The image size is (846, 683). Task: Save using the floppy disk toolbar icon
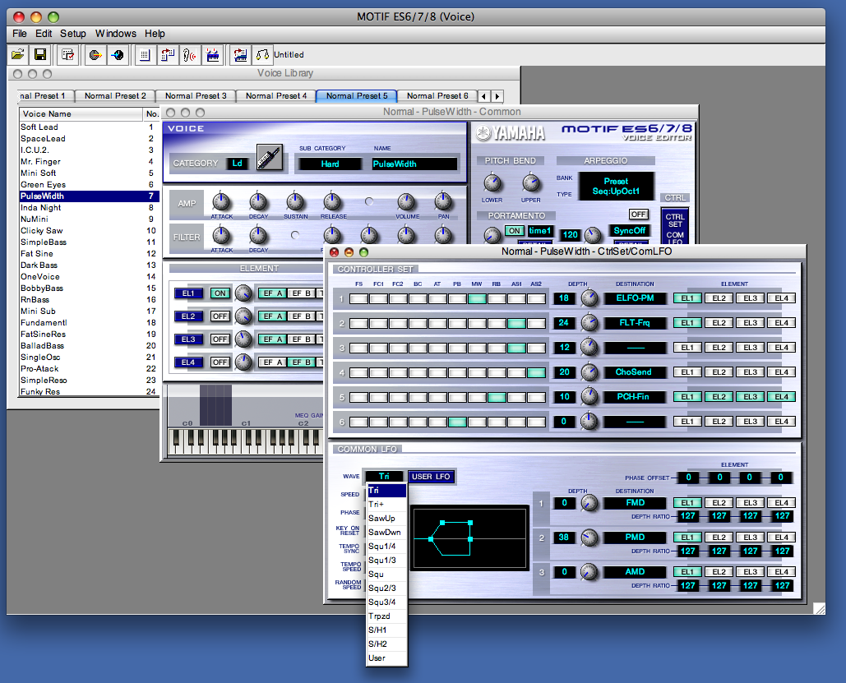40,54
